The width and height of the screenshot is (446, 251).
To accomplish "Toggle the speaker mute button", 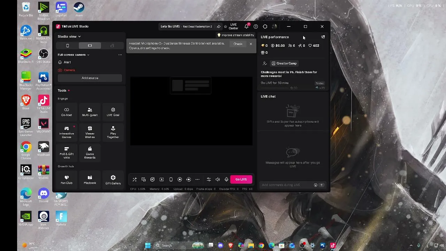I will click(218, 179).
